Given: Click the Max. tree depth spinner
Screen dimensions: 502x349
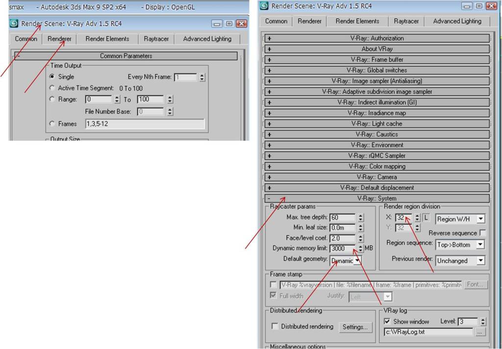Looking at the screenshot, I should click(360, 217).
